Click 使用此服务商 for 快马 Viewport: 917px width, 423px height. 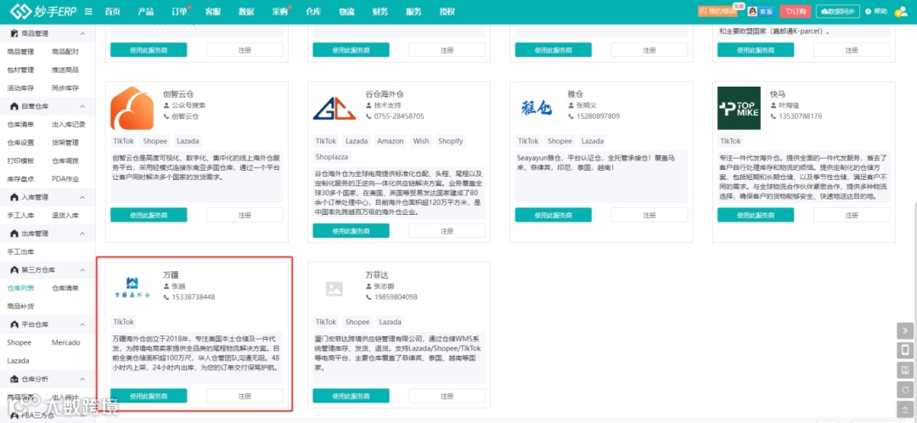(756, 215)
